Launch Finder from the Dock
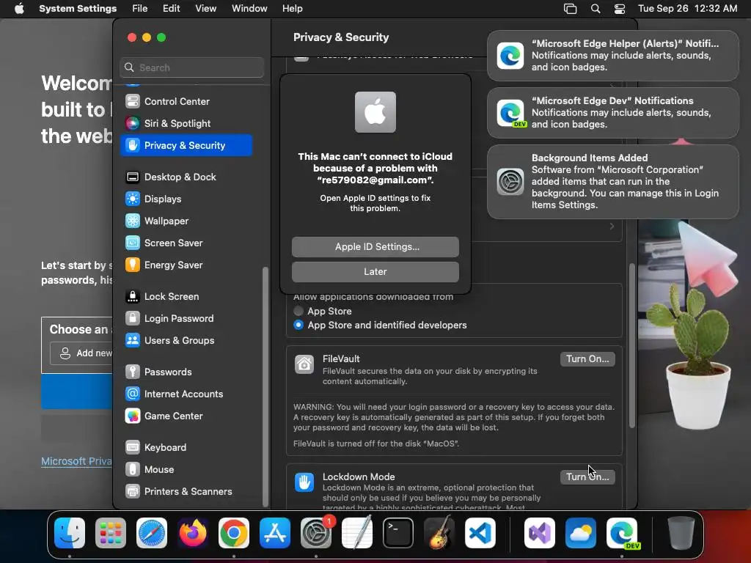 coord(70,533)
